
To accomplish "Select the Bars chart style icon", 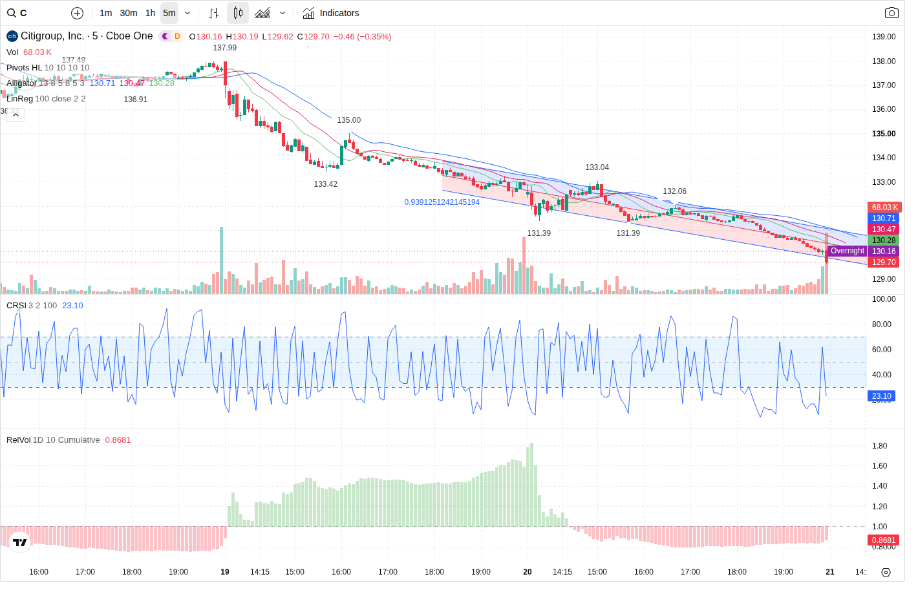I will point(214,13).
